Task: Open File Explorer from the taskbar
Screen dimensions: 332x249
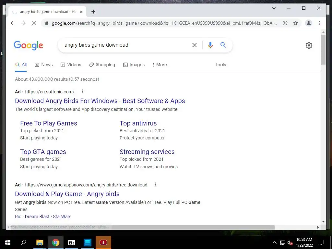Action: (40, 243)
